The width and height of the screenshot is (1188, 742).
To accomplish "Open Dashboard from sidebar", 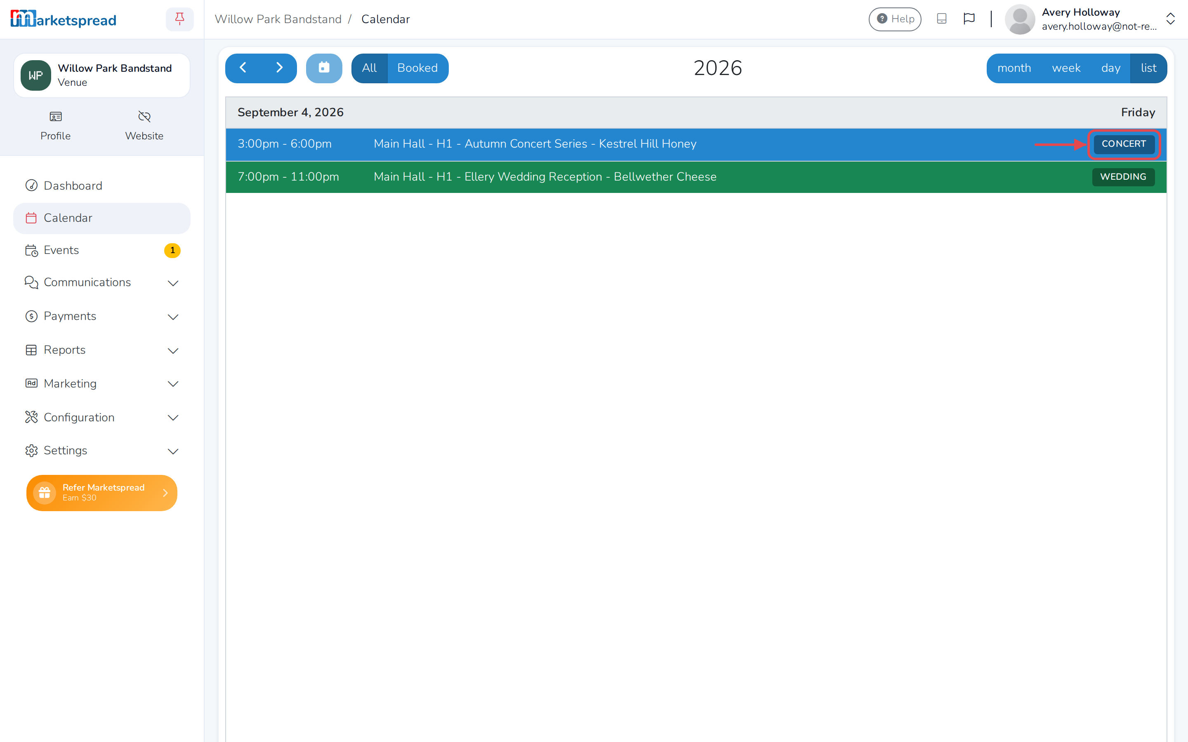I will 101,185.
